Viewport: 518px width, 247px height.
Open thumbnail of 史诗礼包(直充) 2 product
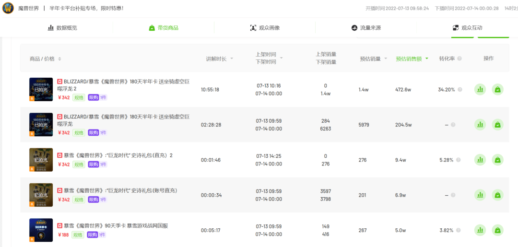[x=41, y=160]
